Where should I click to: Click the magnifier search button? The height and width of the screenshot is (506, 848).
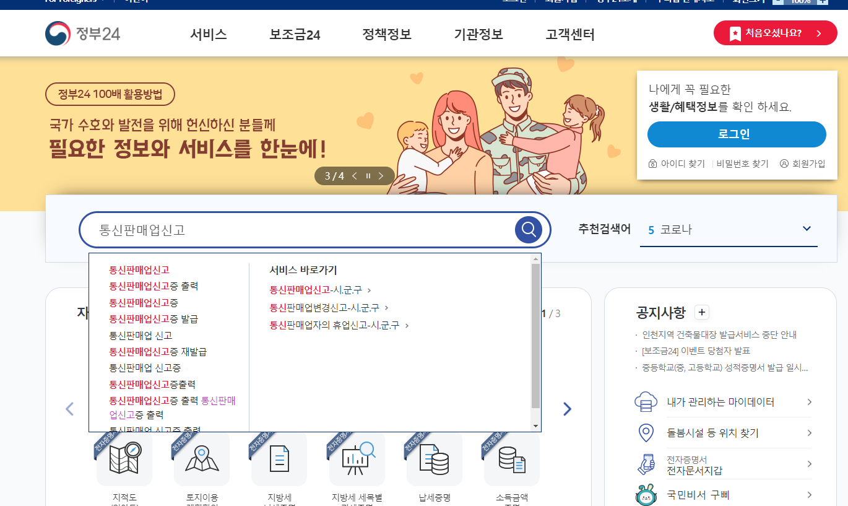[529, 230]
